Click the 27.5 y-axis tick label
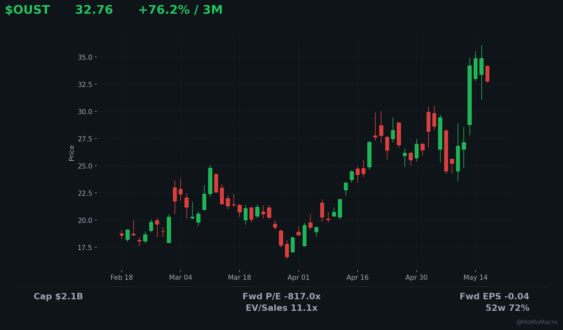 point(85,139)
